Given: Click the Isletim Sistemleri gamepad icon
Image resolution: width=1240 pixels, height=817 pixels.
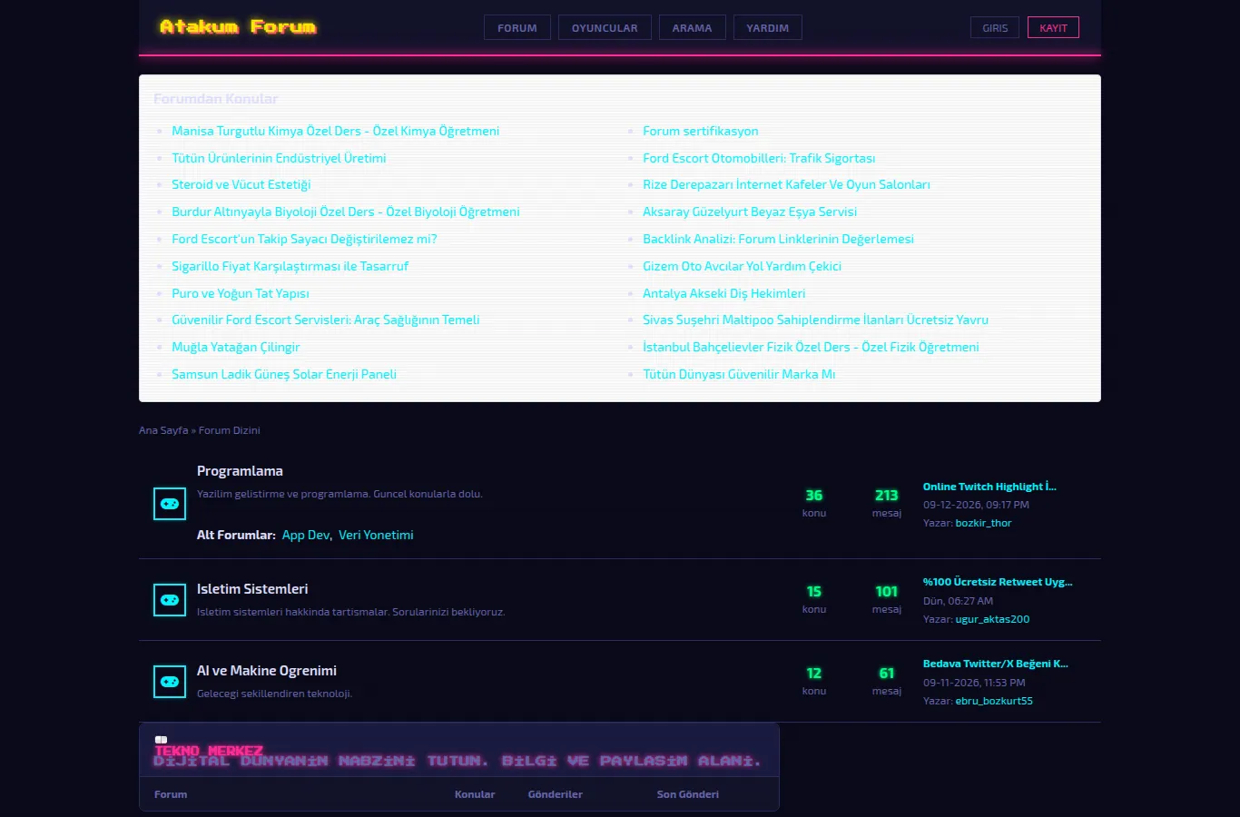Looking at the screenshot, I should click(x=170, y=600).
